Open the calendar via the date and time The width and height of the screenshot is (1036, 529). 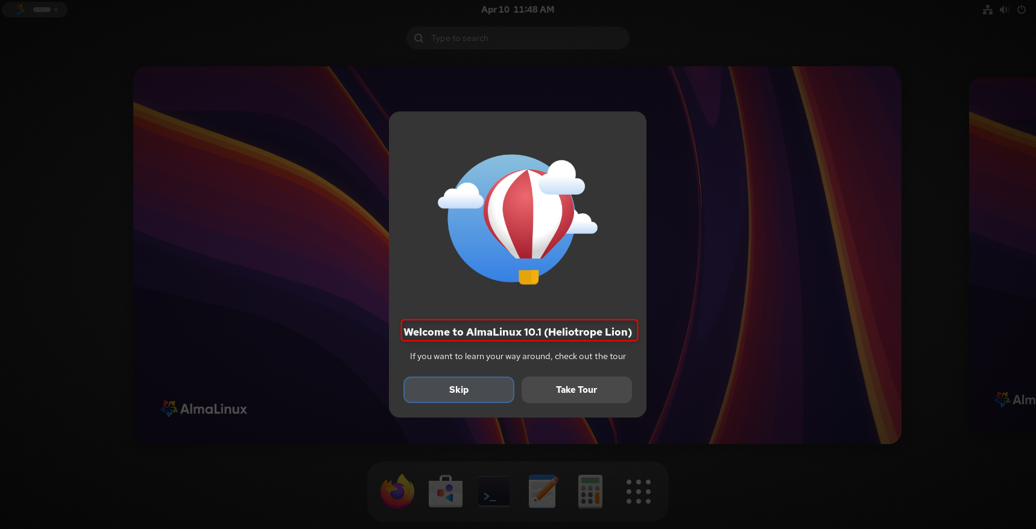(517, 10)
